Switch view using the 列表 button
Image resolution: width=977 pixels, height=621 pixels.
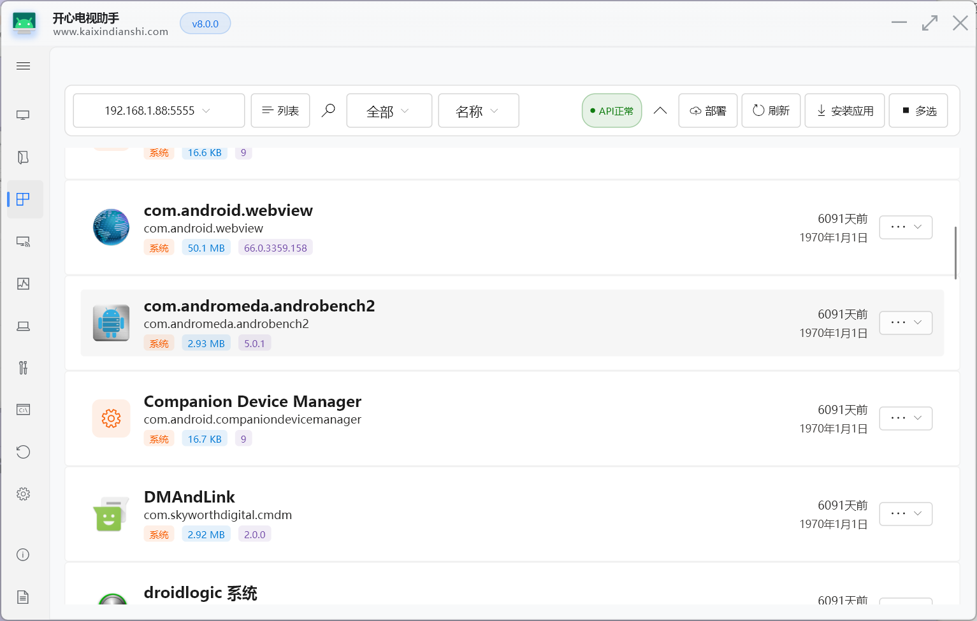click(280, 111)
